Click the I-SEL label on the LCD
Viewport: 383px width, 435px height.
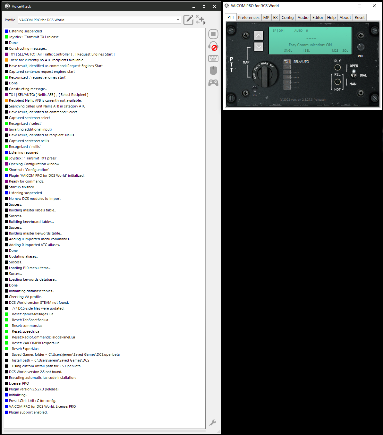[x=306, y=51]
